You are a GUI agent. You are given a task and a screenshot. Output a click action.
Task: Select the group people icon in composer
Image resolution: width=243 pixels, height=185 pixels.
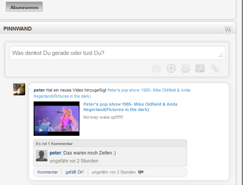[x=186, y=68]
